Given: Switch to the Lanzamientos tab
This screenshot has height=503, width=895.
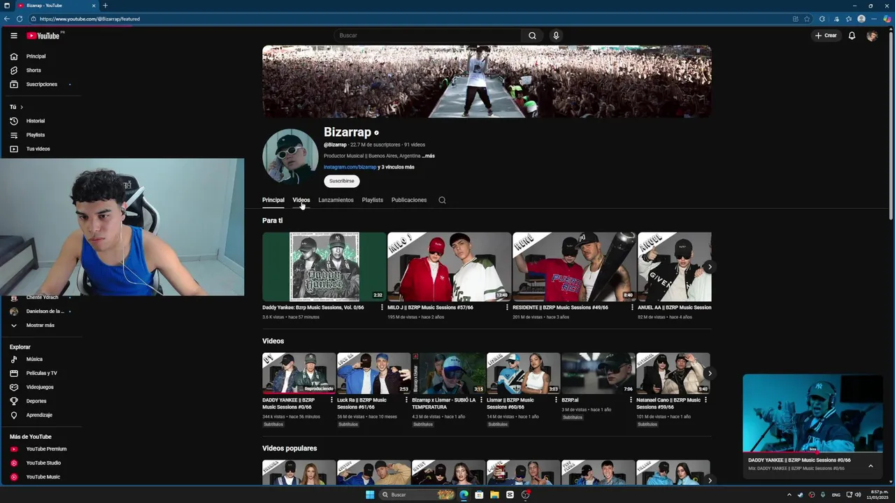Looking at the screenshot, I should [x=336, y=201].
